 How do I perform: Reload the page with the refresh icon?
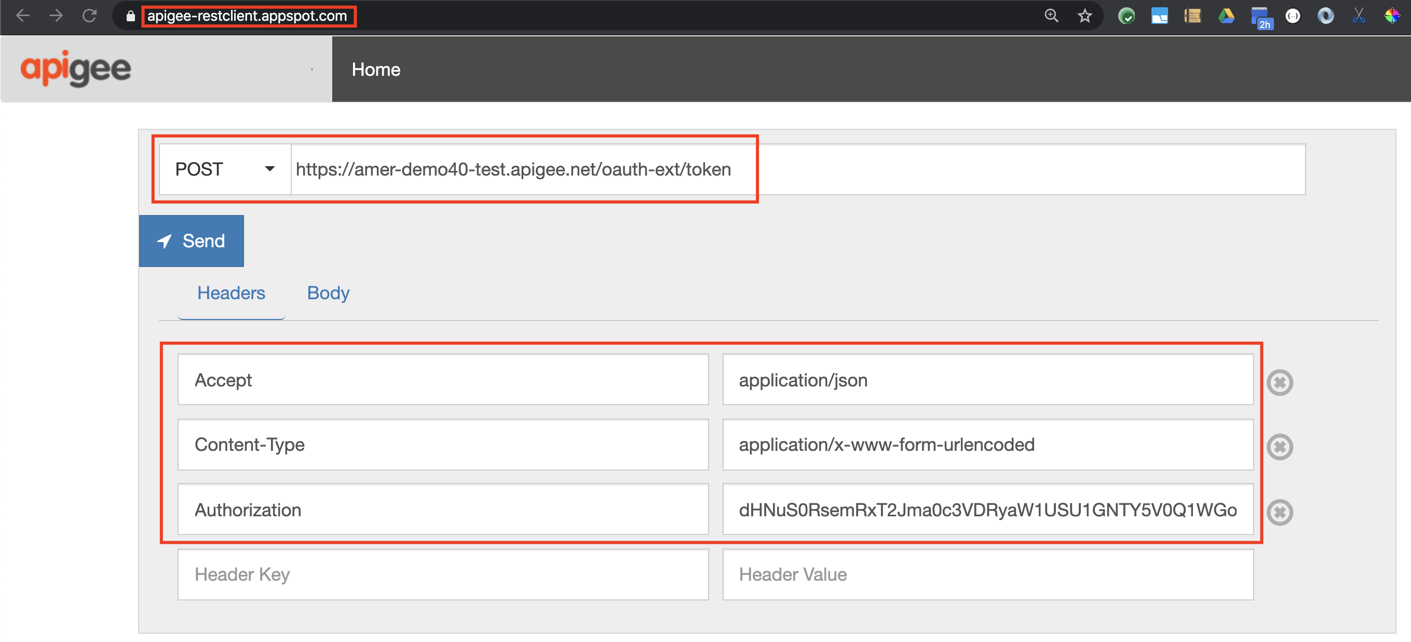(x=89, y=16)
